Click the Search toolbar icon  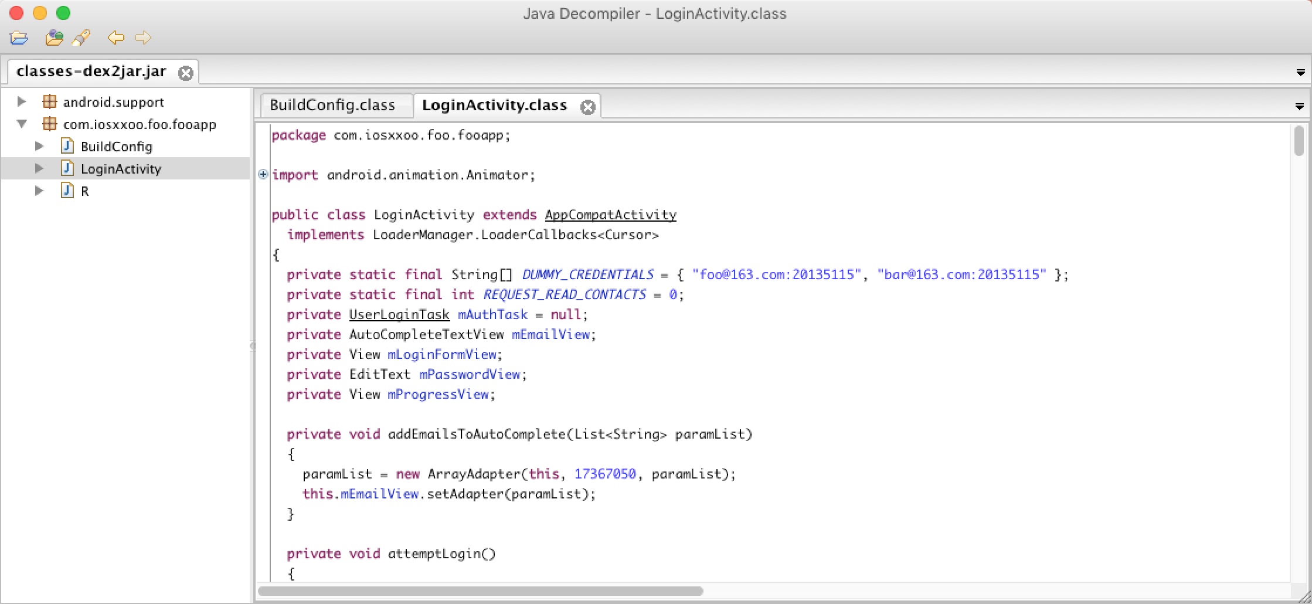(x=81, y=38)
